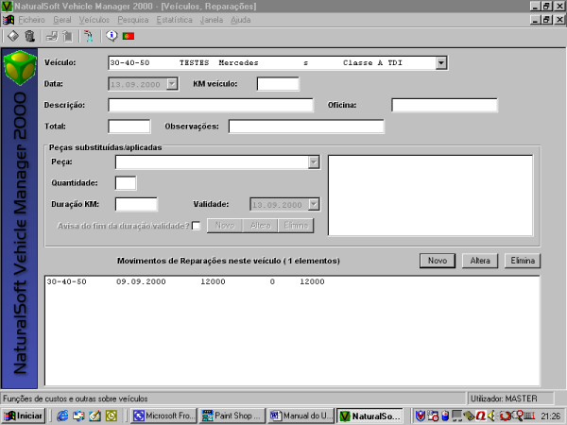Click the empty parts list box beside the Peça field
567x425 pixels.
pos(430,195)
